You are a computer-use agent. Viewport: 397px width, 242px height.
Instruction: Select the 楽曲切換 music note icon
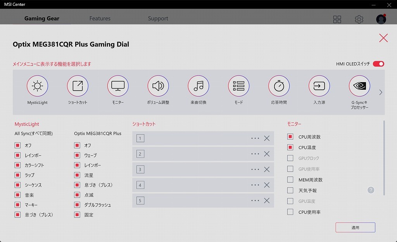198,86
